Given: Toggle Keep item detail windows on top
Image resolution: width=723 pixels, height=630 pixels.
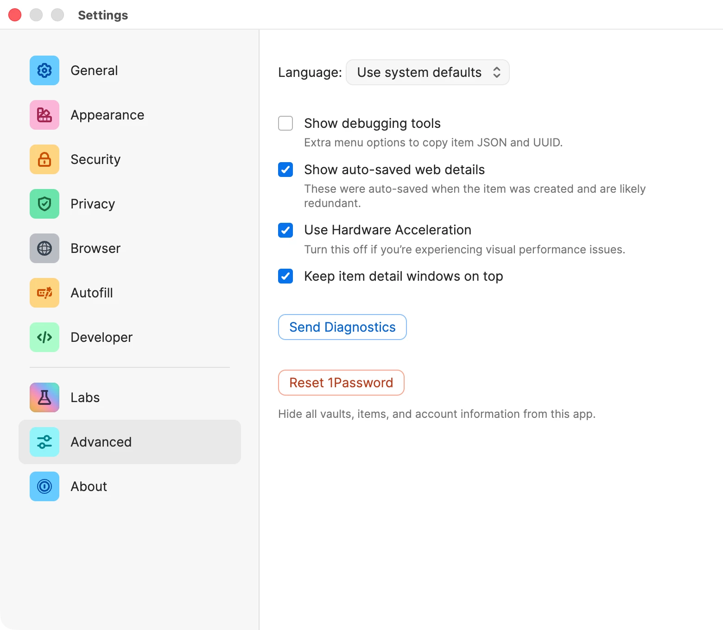Looking at the screenshot, I should [x=285, y=276].
